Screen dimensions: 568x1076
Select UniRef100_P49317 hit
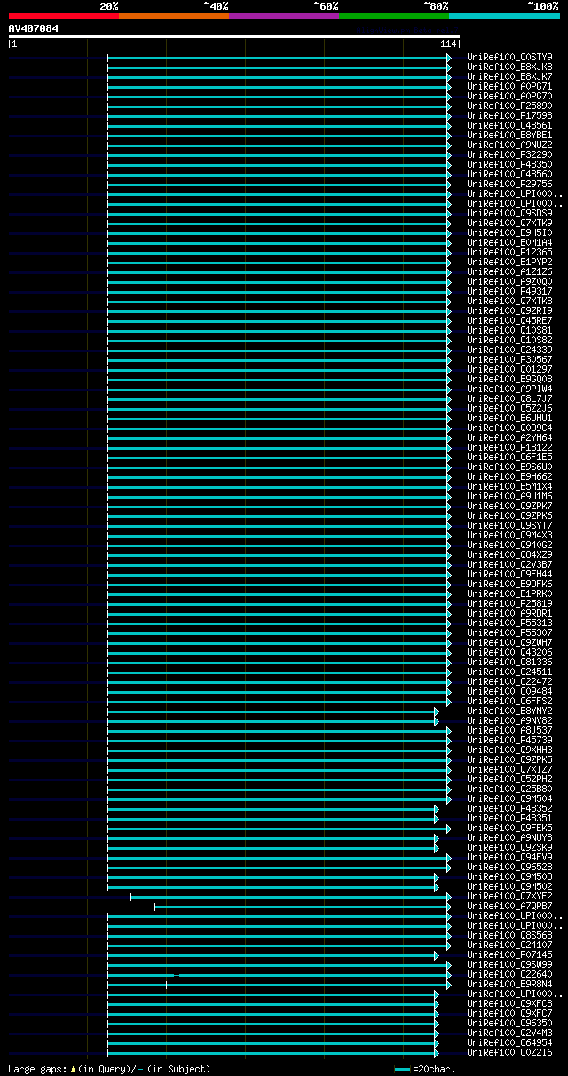(509, 291)
